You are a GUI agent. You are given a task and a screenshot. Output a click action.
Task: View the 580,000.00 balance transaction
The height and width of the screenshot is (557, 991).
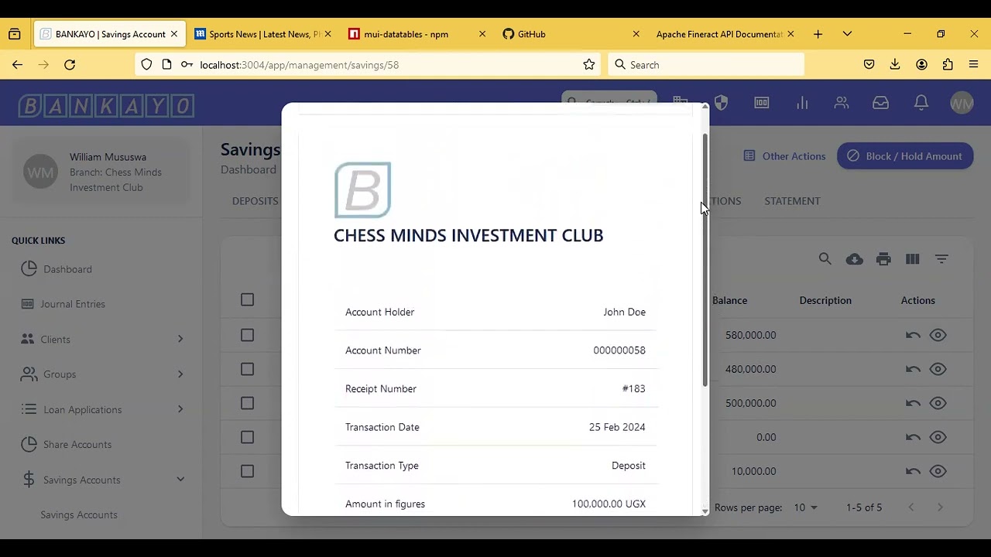tap(938, 335)
